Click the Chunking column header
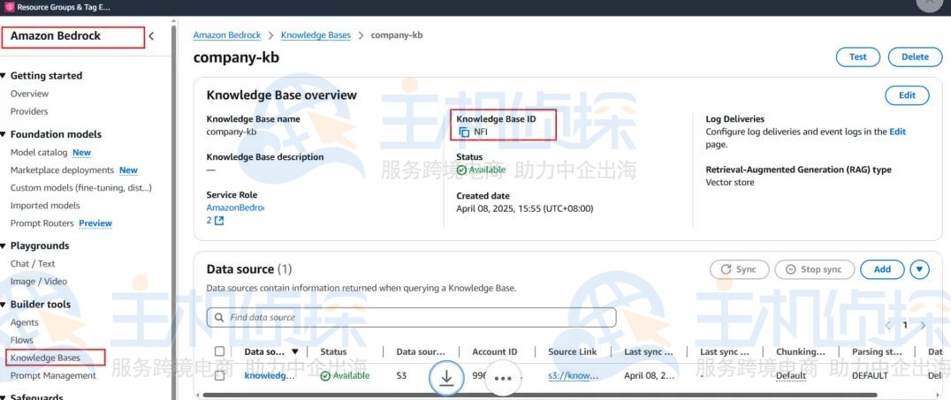 click(801, 351)
